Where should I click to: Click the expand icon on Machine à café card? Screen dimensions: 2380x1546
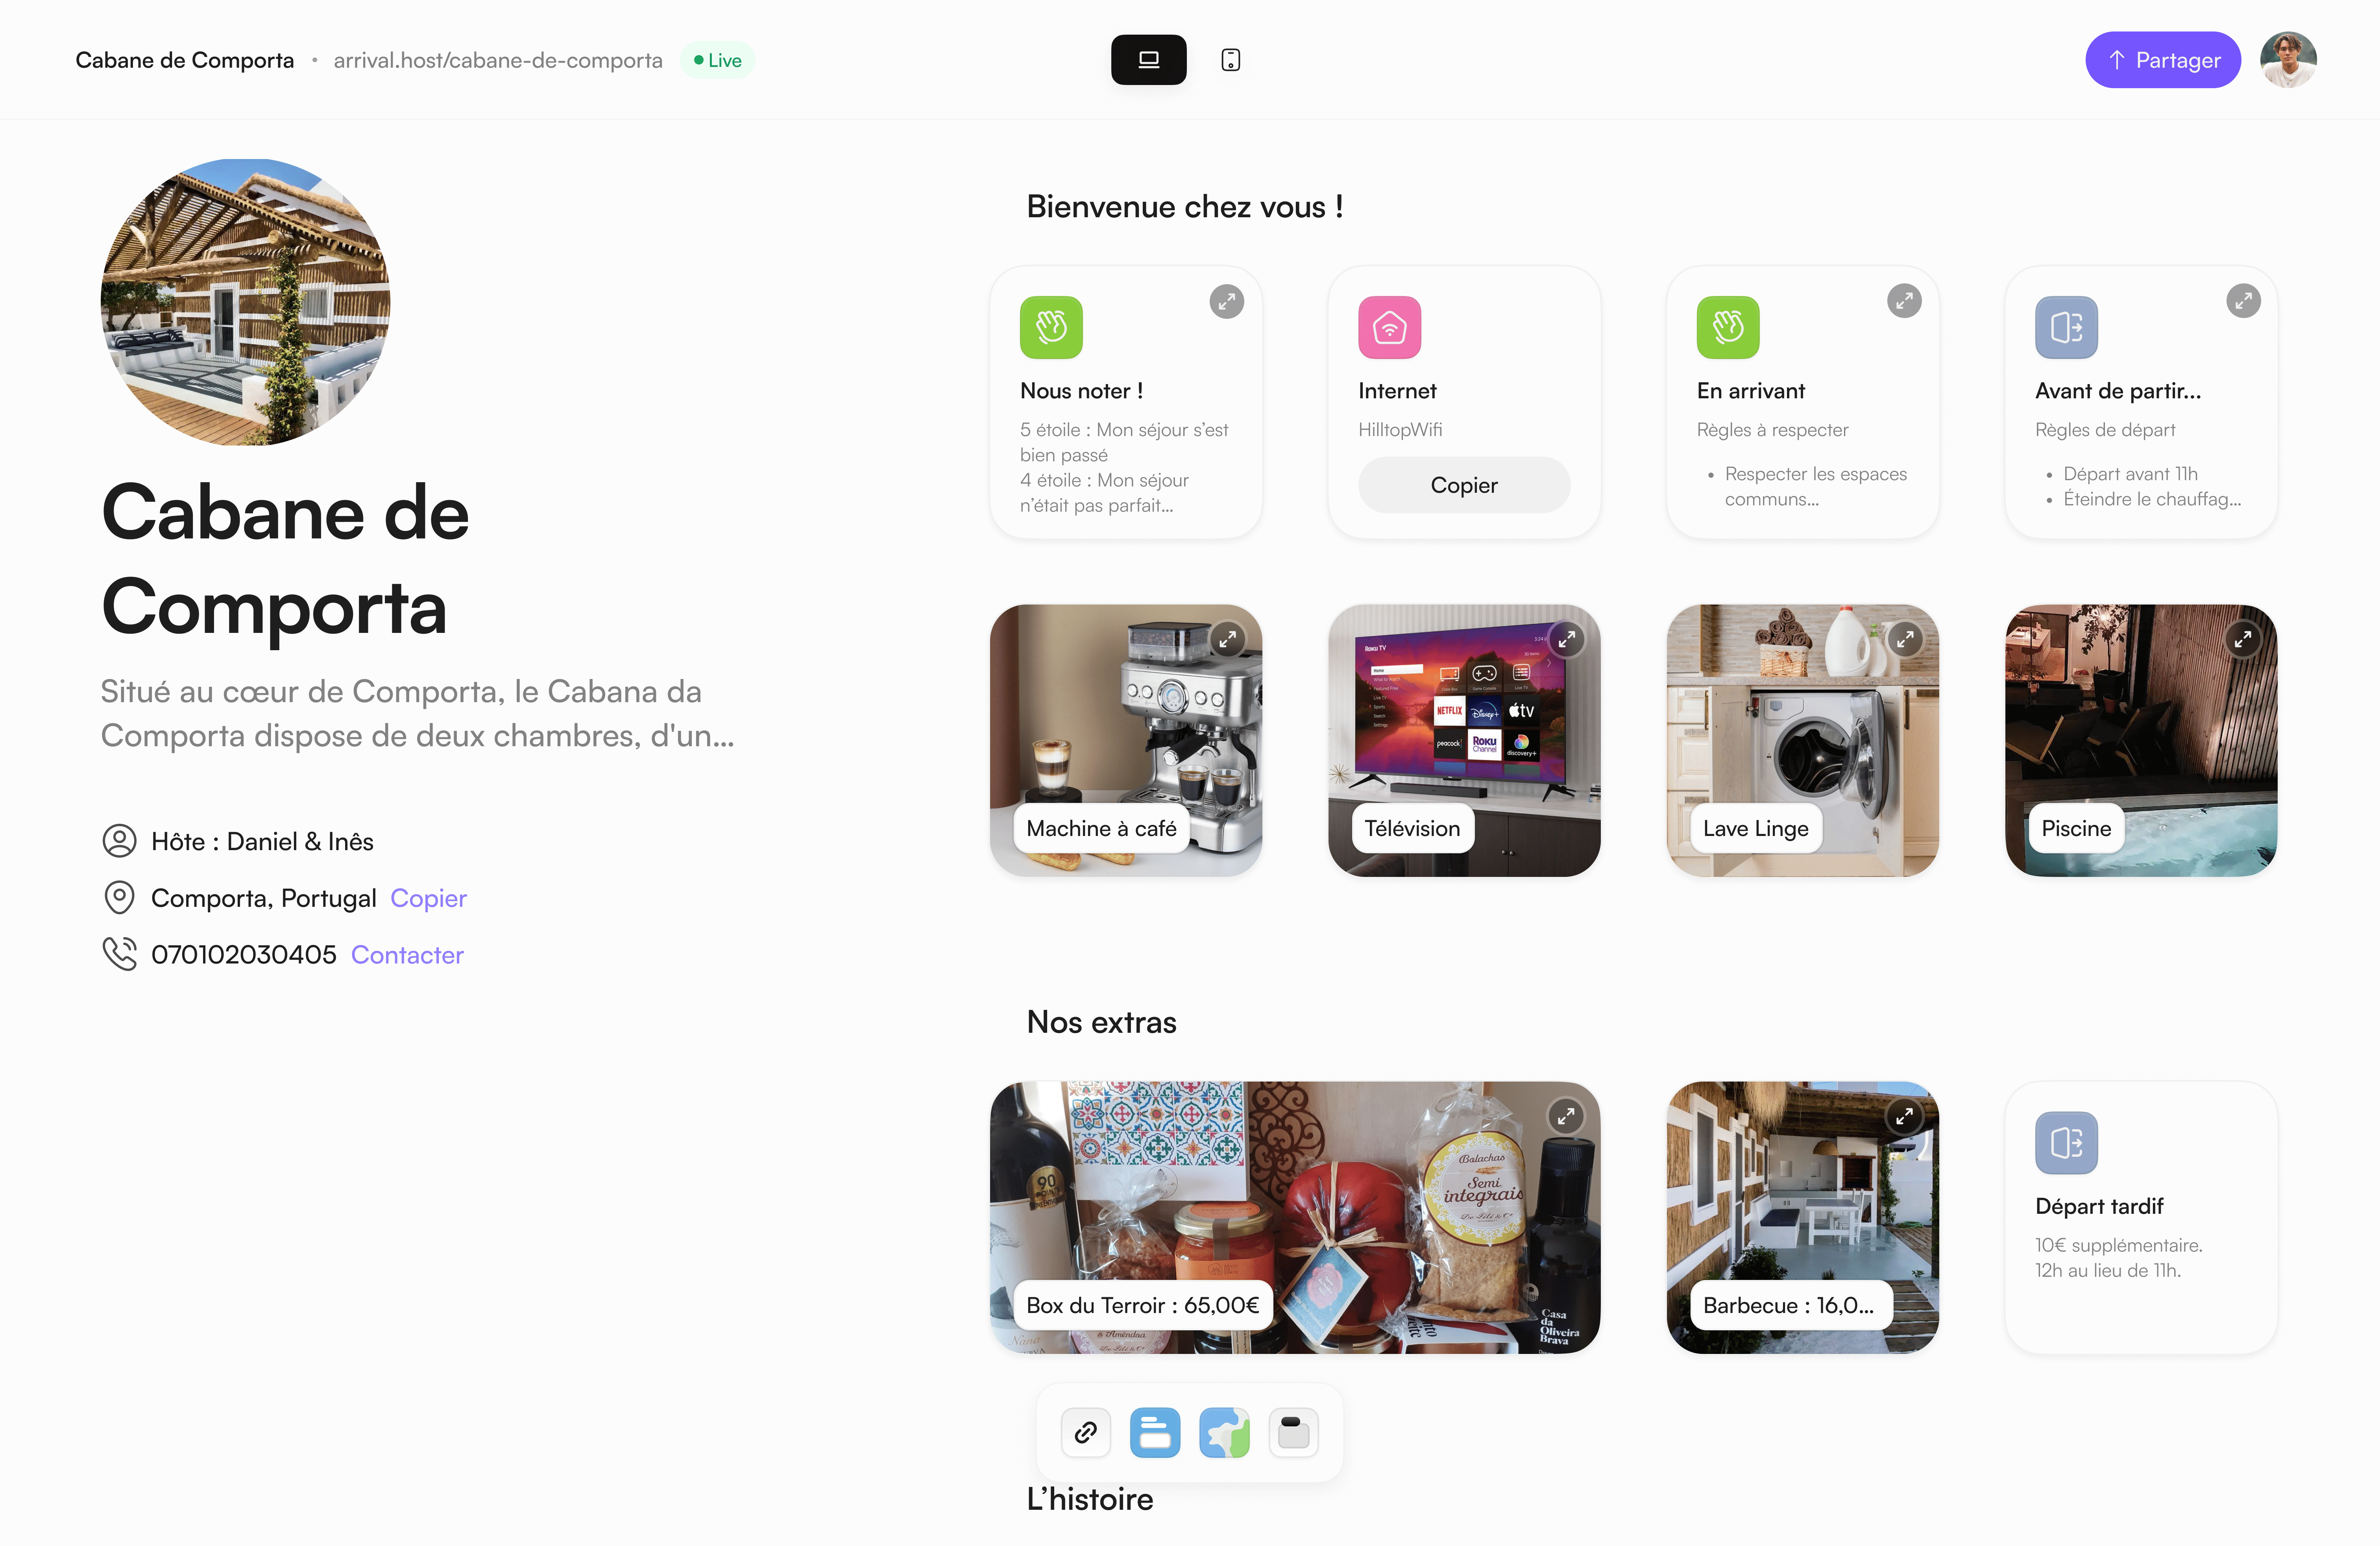point(1227,640)
